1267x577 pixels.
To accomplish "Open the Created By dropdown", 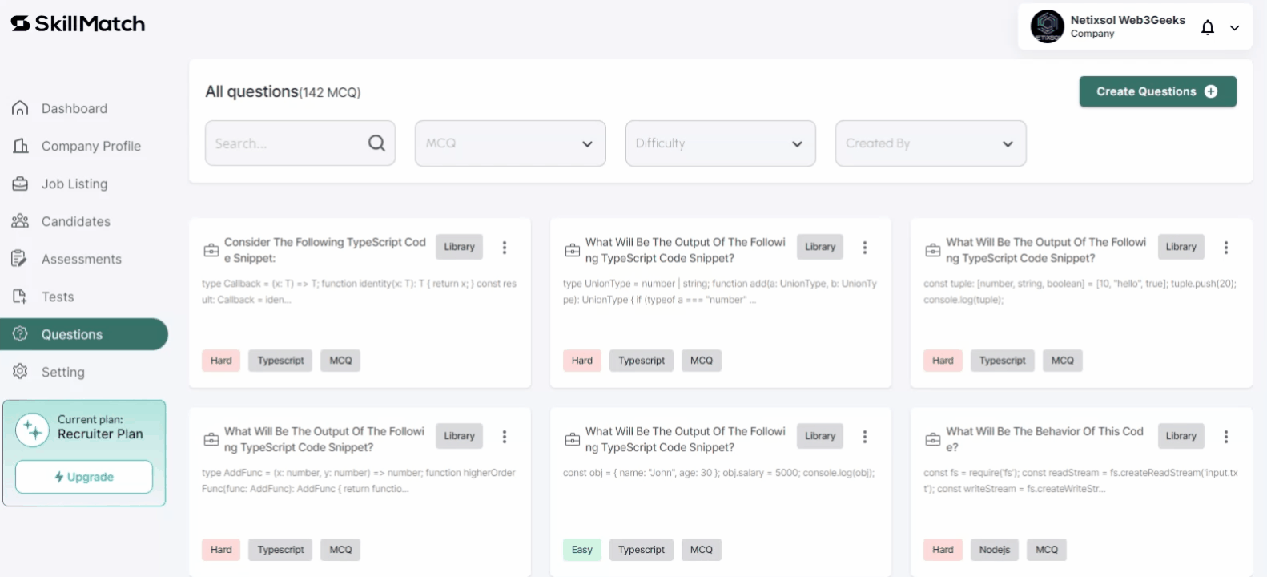I will [931, 143].
